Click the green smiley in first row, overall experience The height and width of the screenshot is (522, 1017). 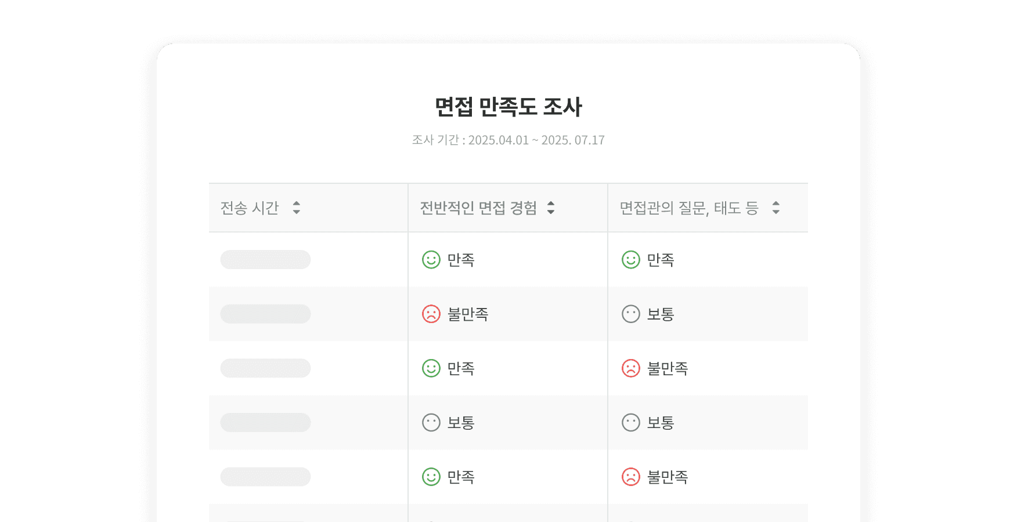pyautogui.click(x=431, y=260)
